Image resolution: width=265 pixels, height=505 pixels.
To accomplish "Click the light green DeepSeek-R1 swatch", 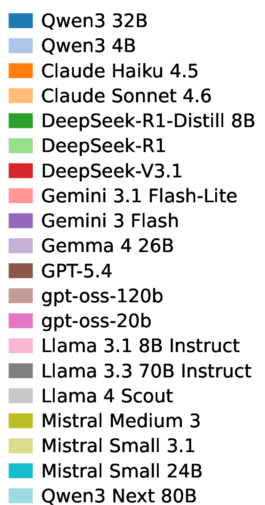I will tap(20, 146).
